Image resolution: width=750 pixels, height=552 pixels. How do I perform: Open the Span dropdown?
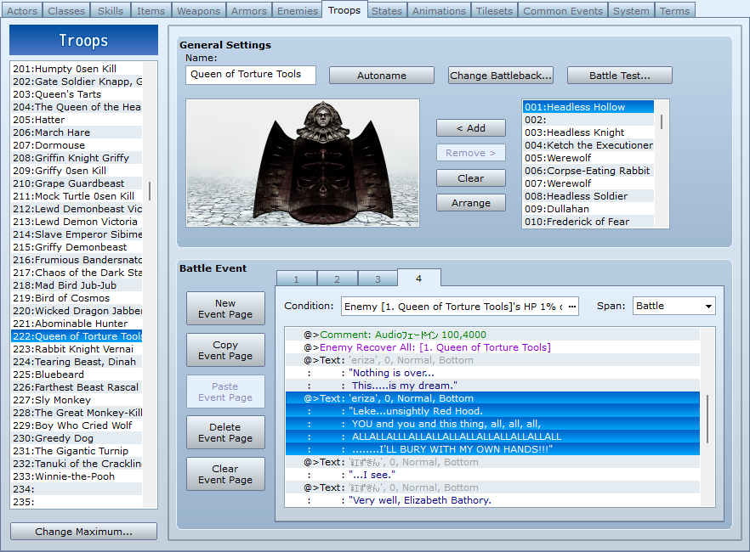pos(674,306)
